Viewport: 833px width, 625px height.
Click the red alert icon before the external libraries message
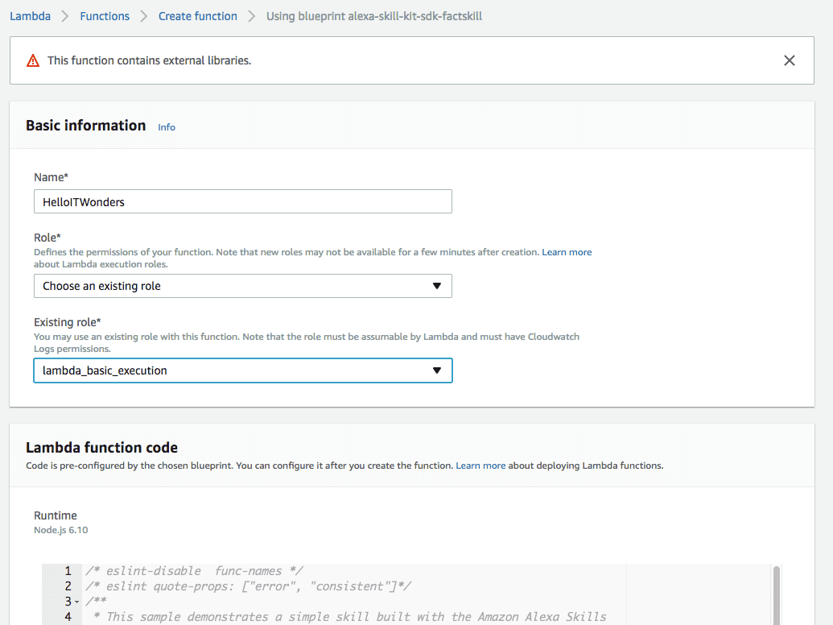point(32,60)
